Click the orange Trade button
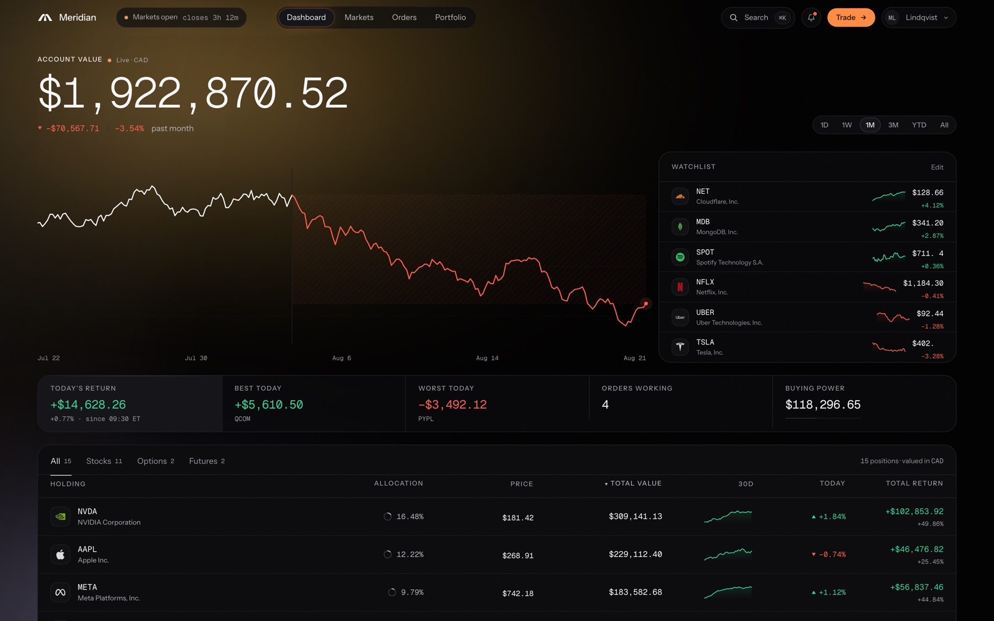994x621 pixels. tap(851, 18)
